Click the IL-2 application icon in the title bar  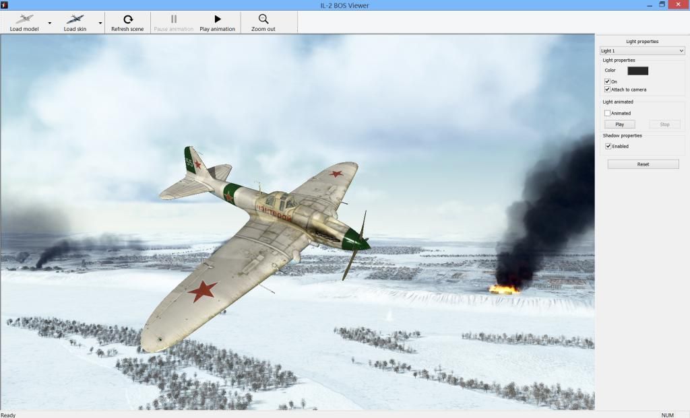(5, 5)
